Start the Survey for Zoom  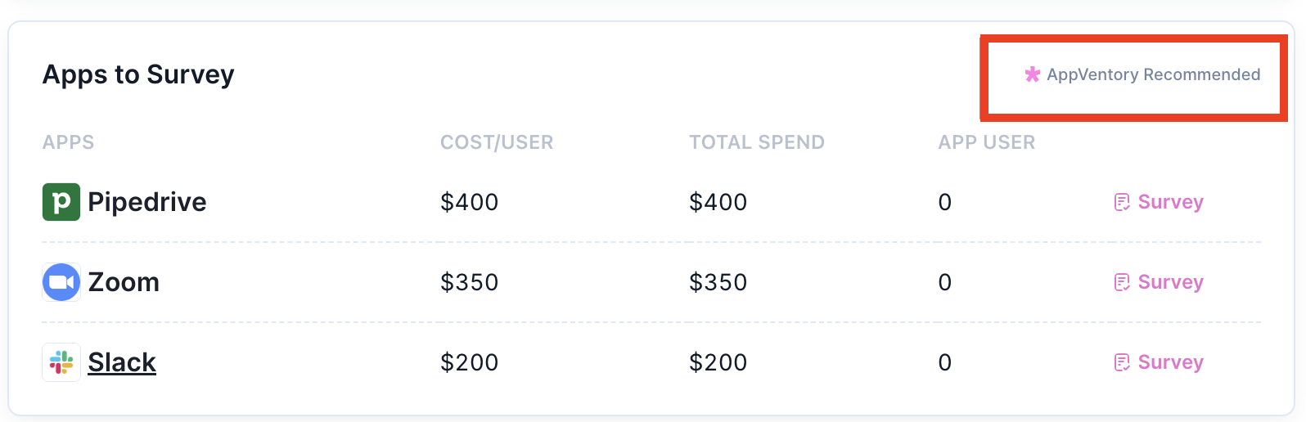point(1170,282)
